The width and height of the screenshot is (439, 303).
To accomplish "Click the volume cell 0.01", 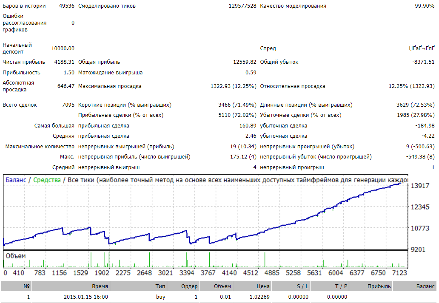I will click(225, 297).
